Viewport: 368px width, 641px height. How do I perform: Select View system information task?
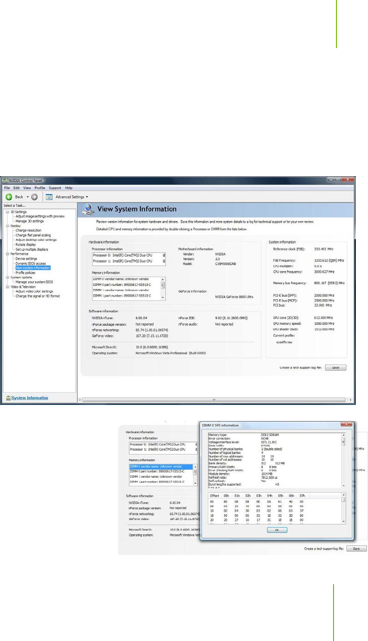tap(33, 268)
